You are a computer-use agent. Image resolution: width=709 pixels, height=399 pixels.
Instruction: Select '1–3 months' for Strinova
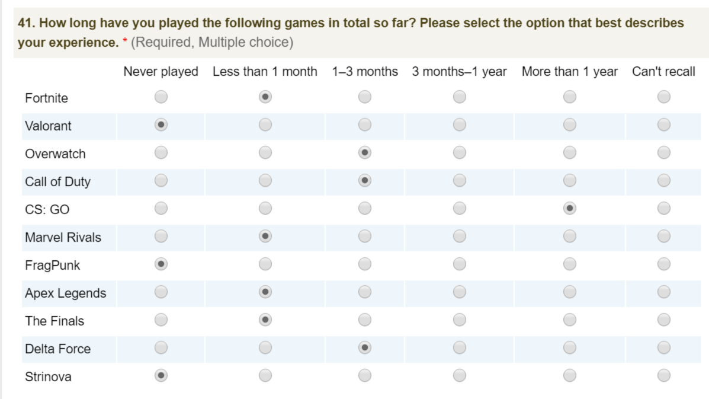[x=365, y=375]
